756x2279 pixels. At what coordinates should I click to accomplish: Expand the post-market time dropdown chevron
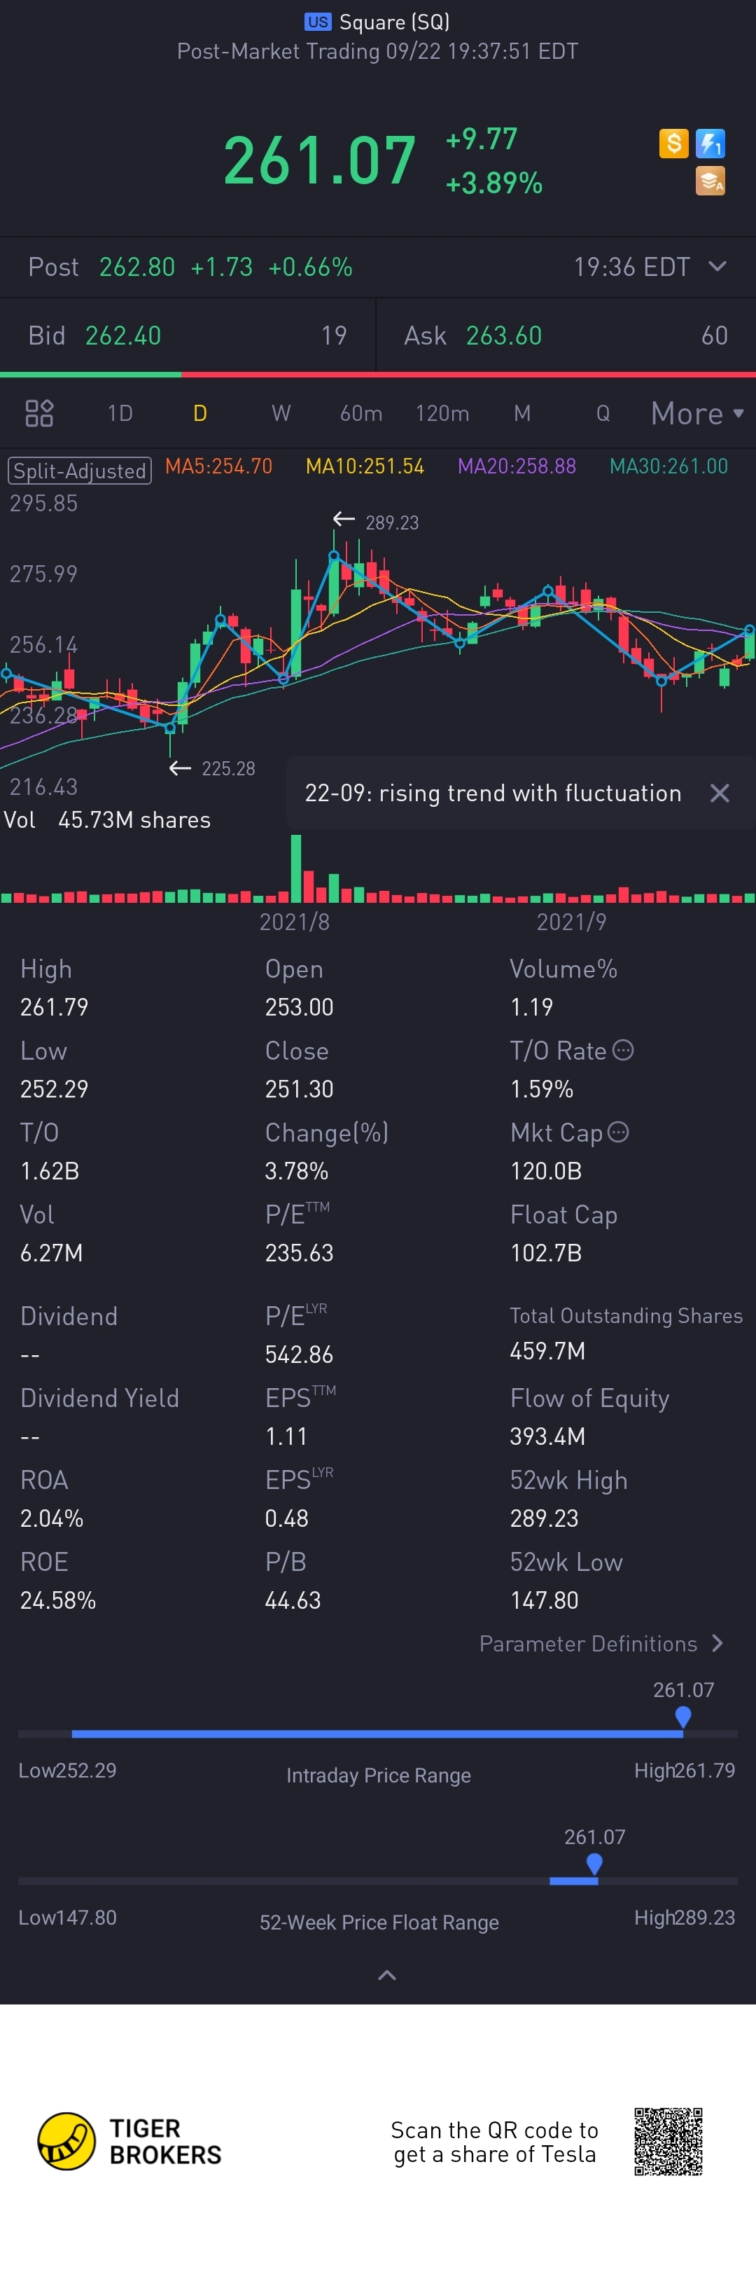pyautogui.click(x=718, y=266)
